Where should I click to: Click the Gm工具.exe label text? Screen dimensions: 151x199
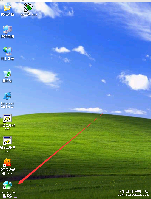[x=29, y=15]
